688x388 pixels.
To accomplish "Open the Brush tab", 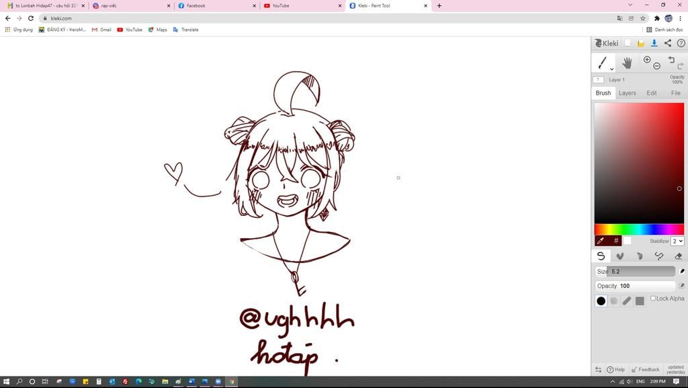I will coord(603,93).
